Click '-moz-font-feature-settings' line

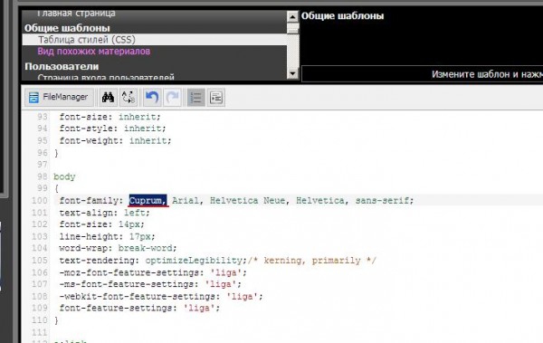tap(153, 272)
